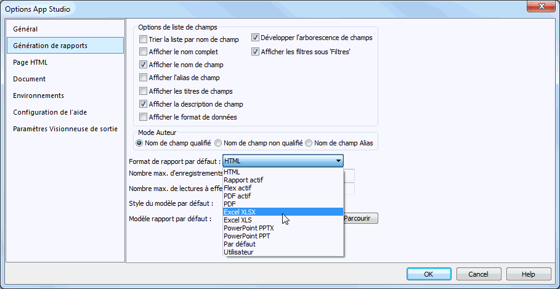Collapse the Format de rapport par défaut dropdown
The width and height of the screenshot is (560, 289).
pyautogui.click(x=338, y=161)
